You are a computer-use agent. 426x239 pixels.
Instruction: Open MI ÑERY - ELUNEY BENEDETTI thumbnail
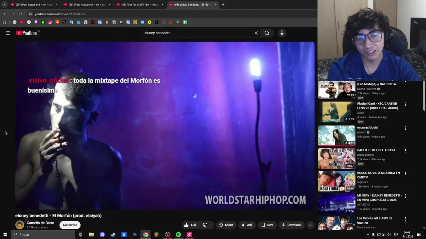click(x=337, y=204)
